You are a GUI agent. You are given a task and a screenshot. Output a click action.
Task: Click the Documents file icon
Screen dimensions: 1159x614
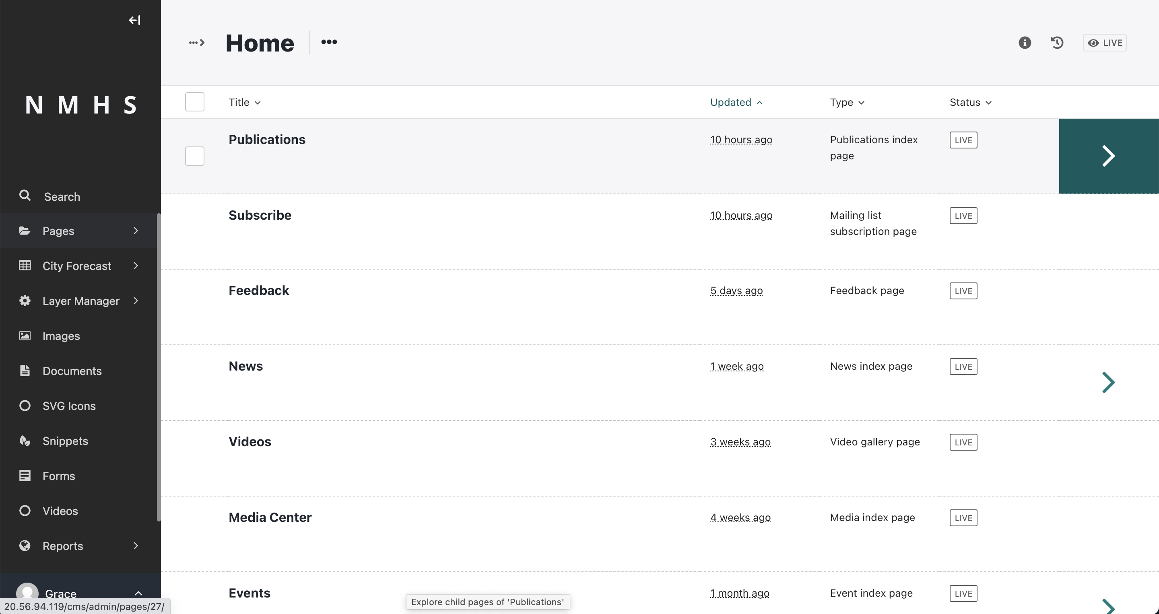[25, 371]
